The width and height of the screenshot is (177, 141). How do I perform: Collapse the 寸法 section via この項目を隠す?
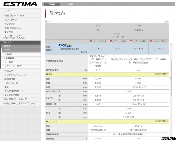coord(162,74)
